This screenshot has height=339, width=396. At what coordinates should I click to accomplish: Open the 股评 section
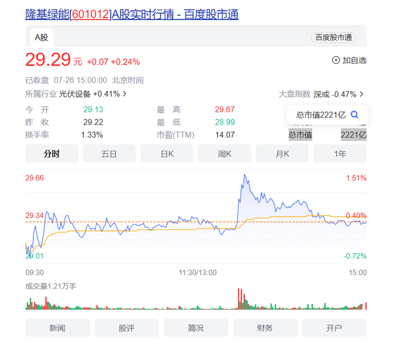pos(127,328)
